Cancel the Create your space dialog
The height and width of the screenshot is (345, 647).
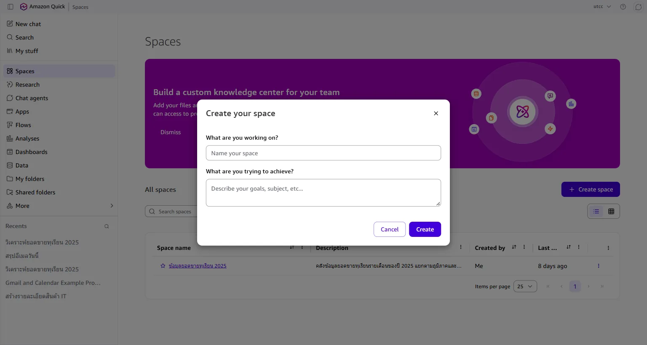(390, 229)
